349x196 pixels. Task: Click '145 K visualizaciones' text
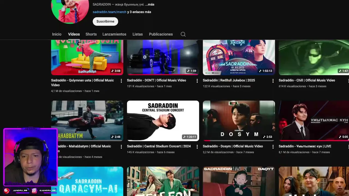(140, 152)
